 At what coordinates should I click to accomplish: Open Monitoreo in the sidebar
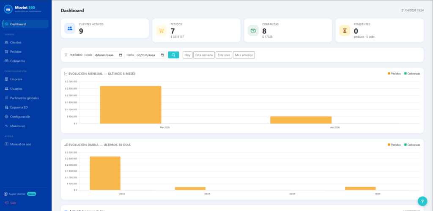(17, 126)
